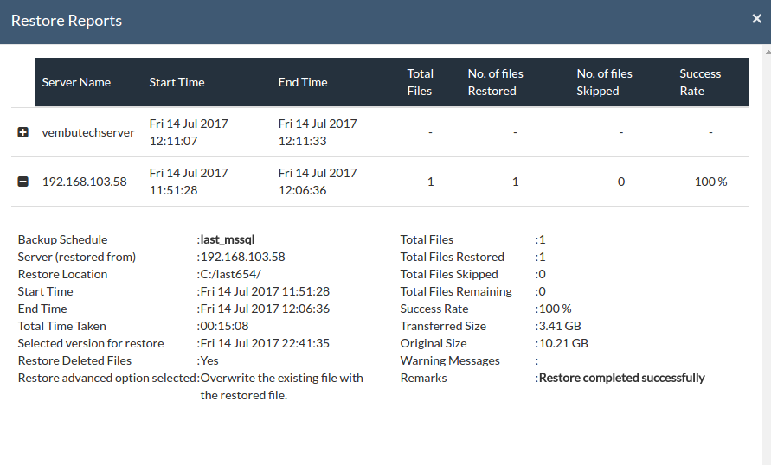Image resolution: width=771 pixels, height=465 pixels.
Task: Click the Yes value for restore deleted files
Action: pos(209,360)
